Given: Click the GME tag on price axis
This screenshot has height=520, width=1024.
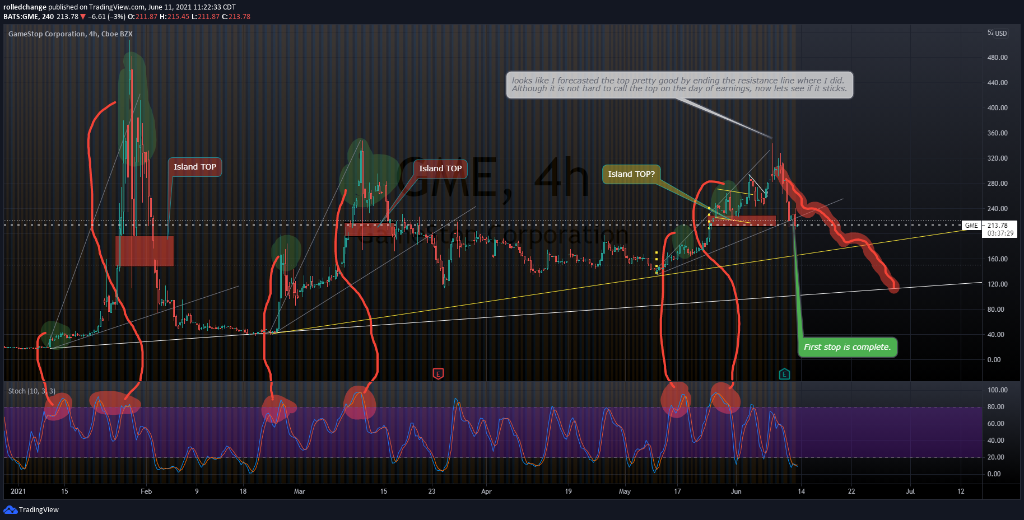Looking at the screenshot, I should (x=971, y=226).
